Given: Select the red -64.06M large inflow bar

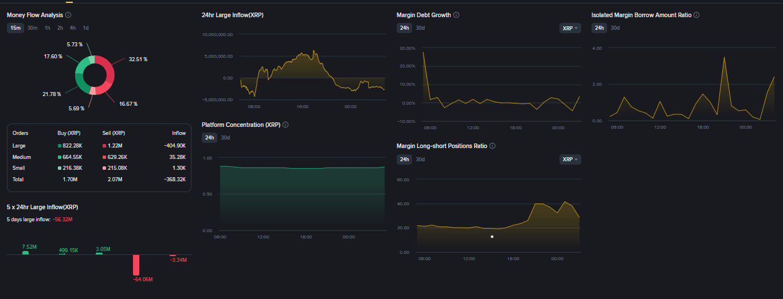Looking at the screenshot, I should coord(136,265).
